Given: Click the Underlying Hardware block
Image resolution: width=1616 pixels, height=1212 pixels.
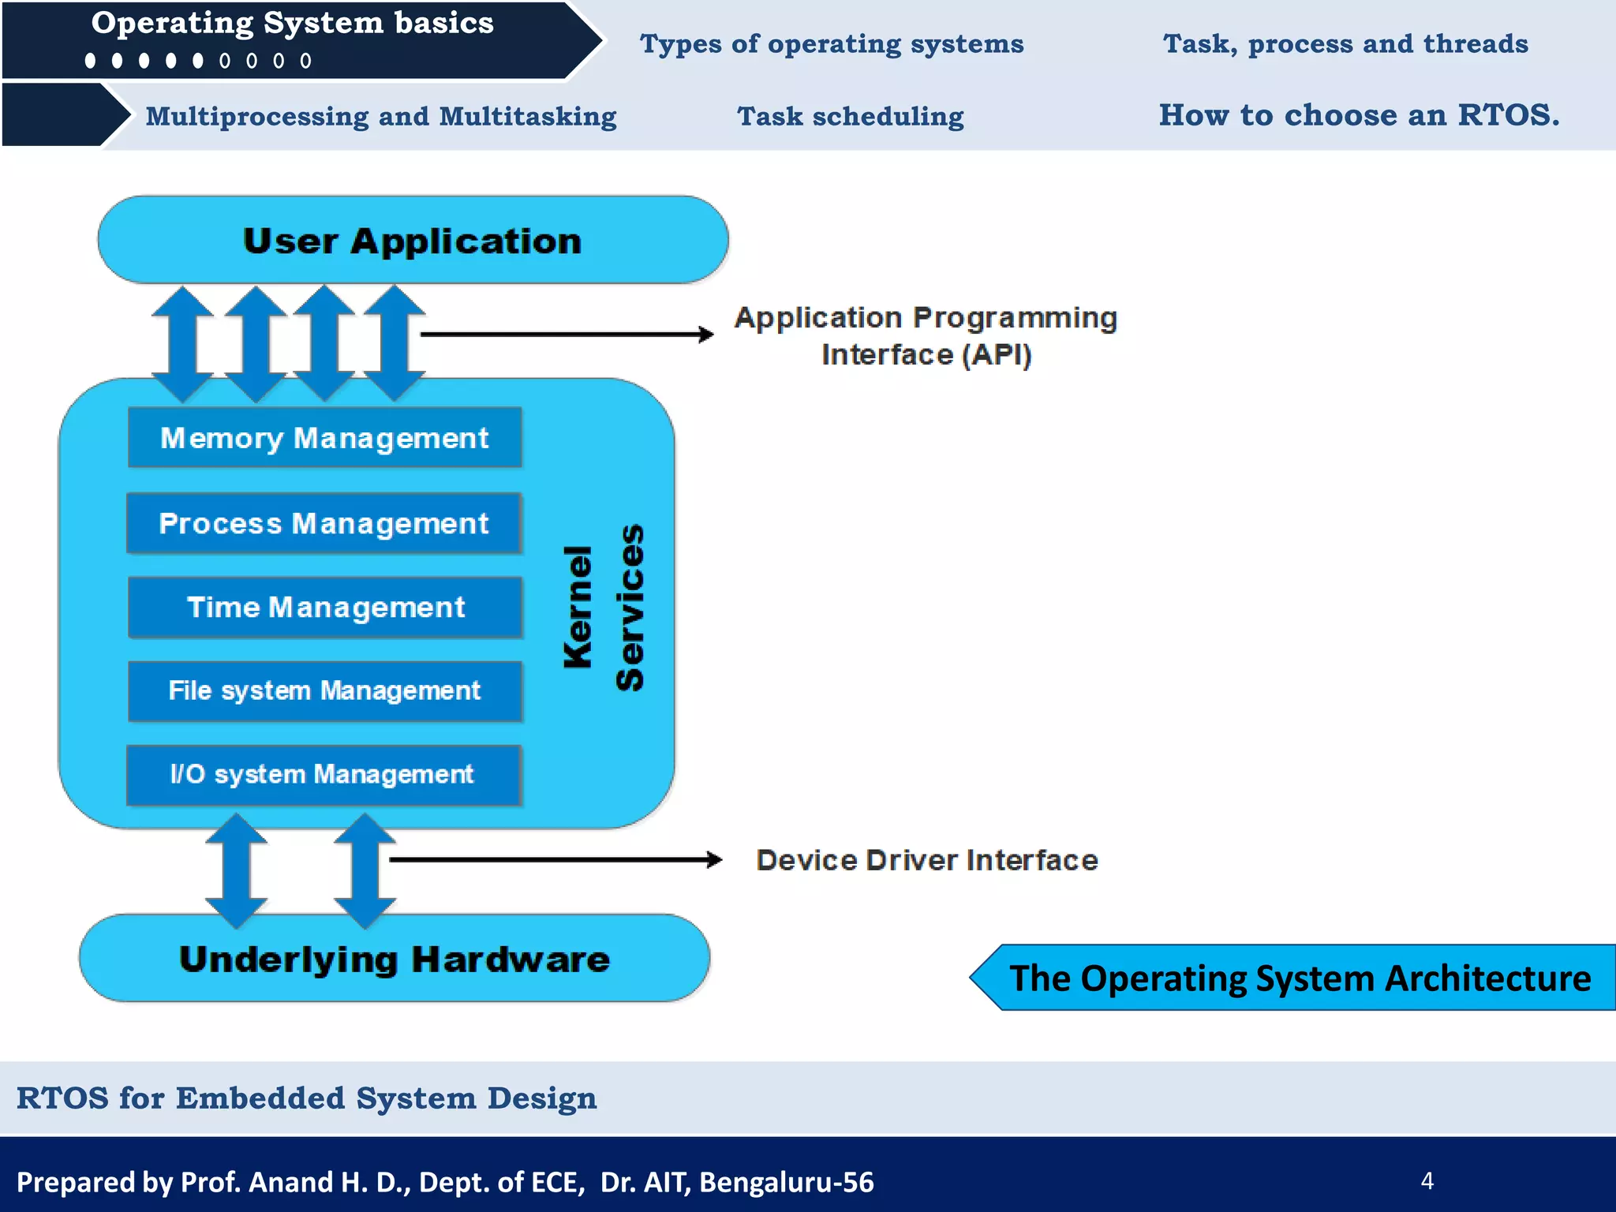Looking at the screenshot, I should tap(395, 959).
